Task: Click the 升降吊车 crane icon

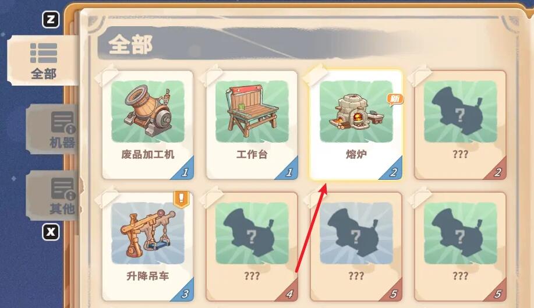Action: click(148, 233)
